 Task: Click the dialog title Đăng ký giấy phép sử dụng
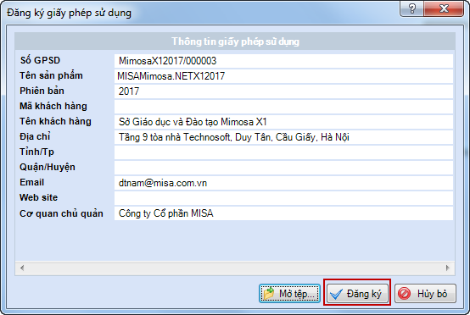tap(70, 14)
